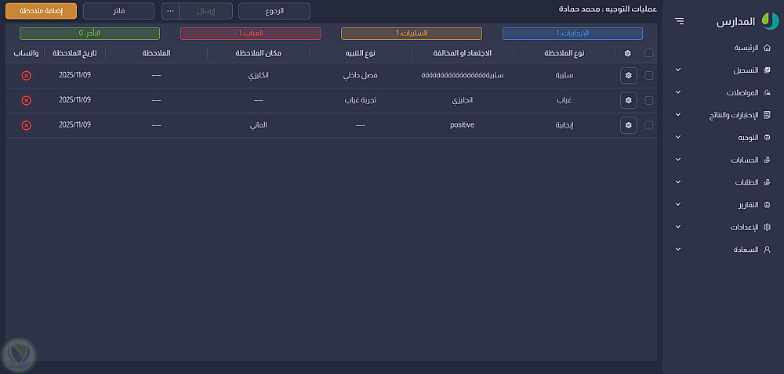Expand the التسجيل sidebar menu
Viewport: 784px width, 374px height.
tap(721, 70)
